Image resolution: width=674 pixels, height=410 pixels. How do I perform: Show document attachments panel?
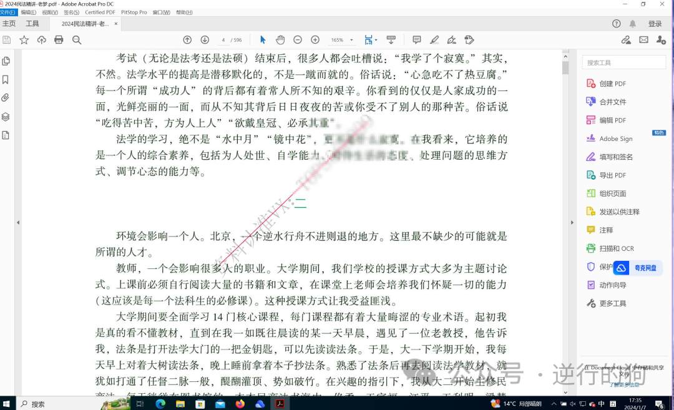coord(7,97)
